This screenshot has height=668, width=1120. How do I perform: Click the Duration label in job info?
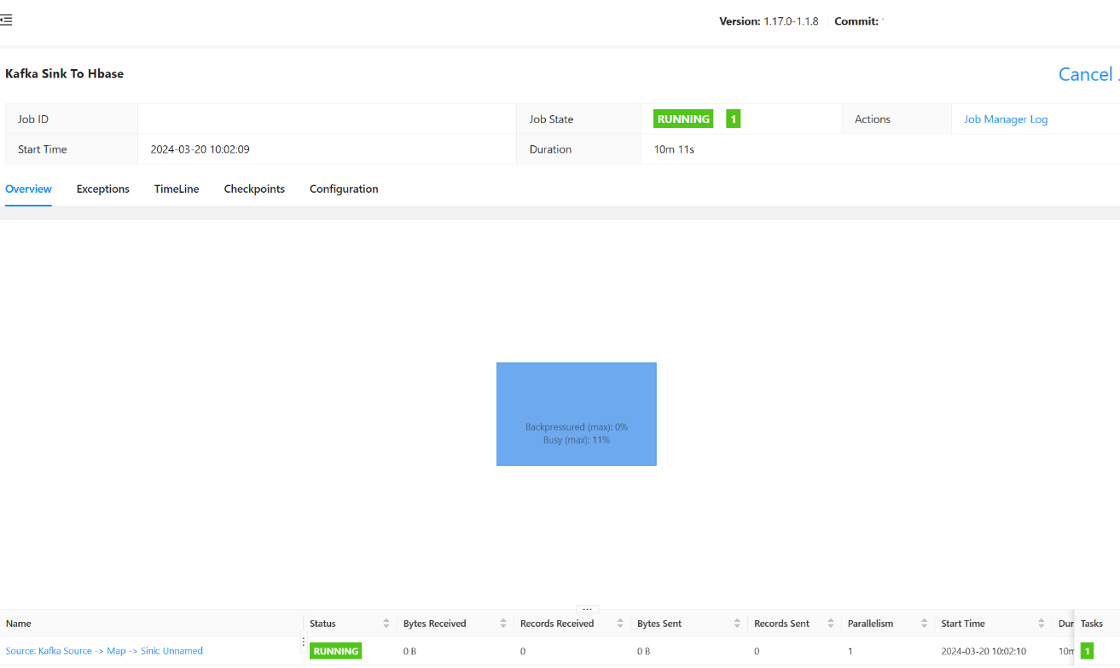click(550, 149)
